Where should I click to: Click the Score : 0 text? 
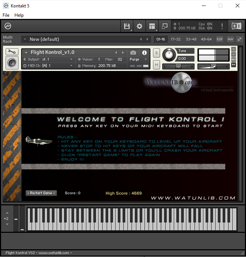(x=73, y=193)
